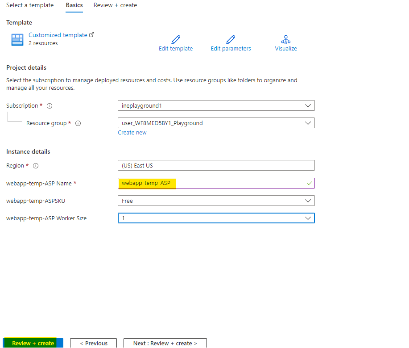Open the Customized template link

point(58,35)
